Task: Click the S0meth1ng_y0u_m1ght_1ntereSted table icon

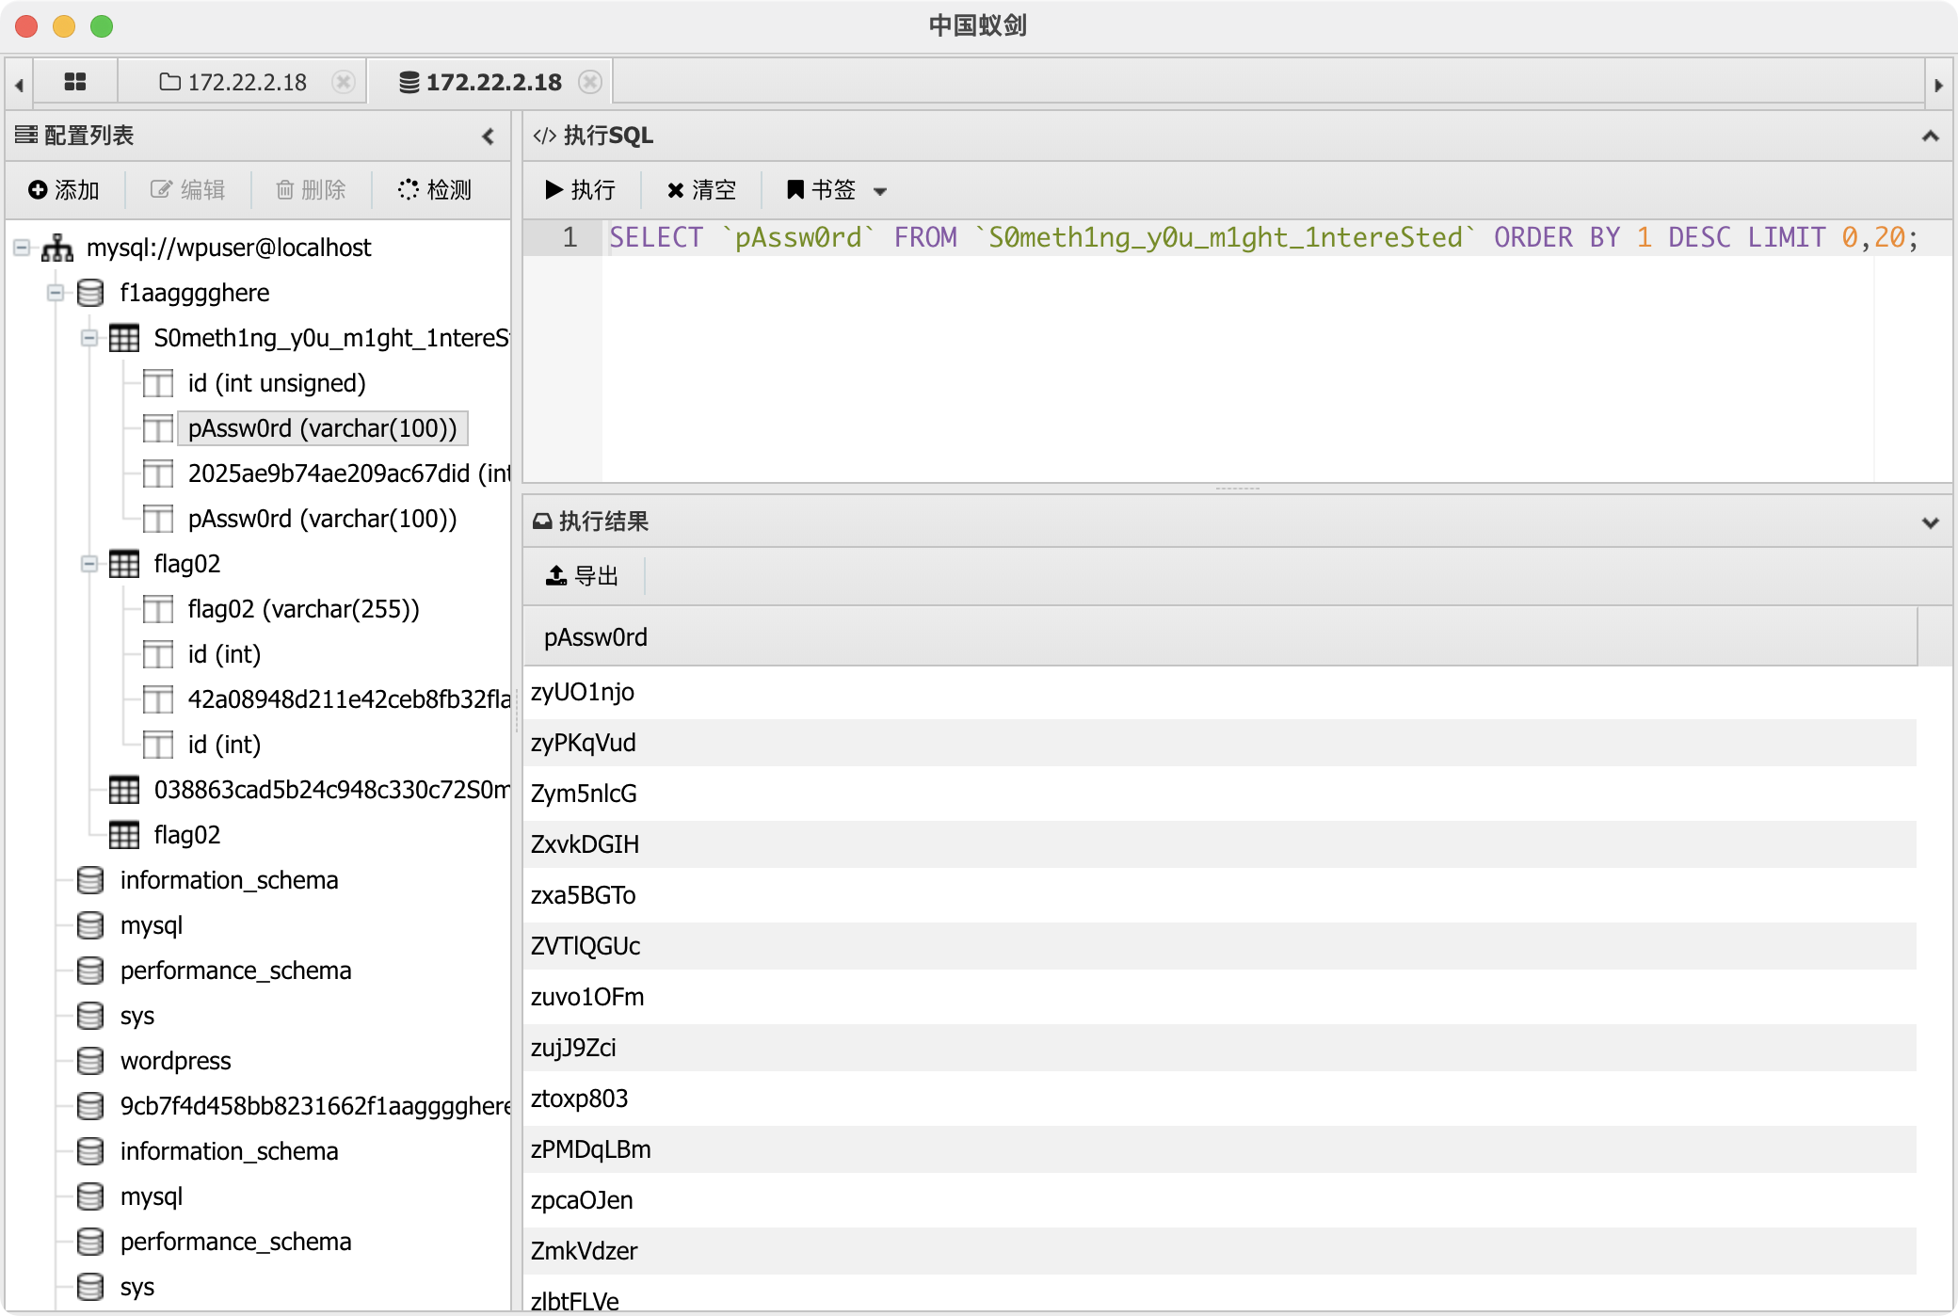Action: click(x=124, y=338)
